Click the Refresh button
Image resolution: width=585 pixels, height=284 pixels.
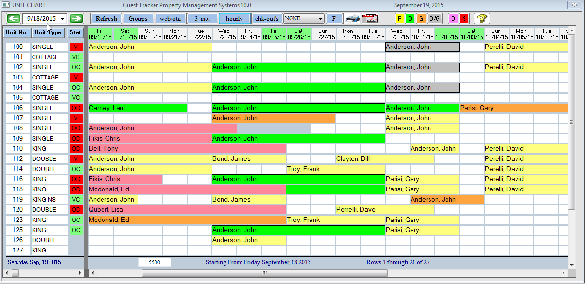(x=106, y=18)
